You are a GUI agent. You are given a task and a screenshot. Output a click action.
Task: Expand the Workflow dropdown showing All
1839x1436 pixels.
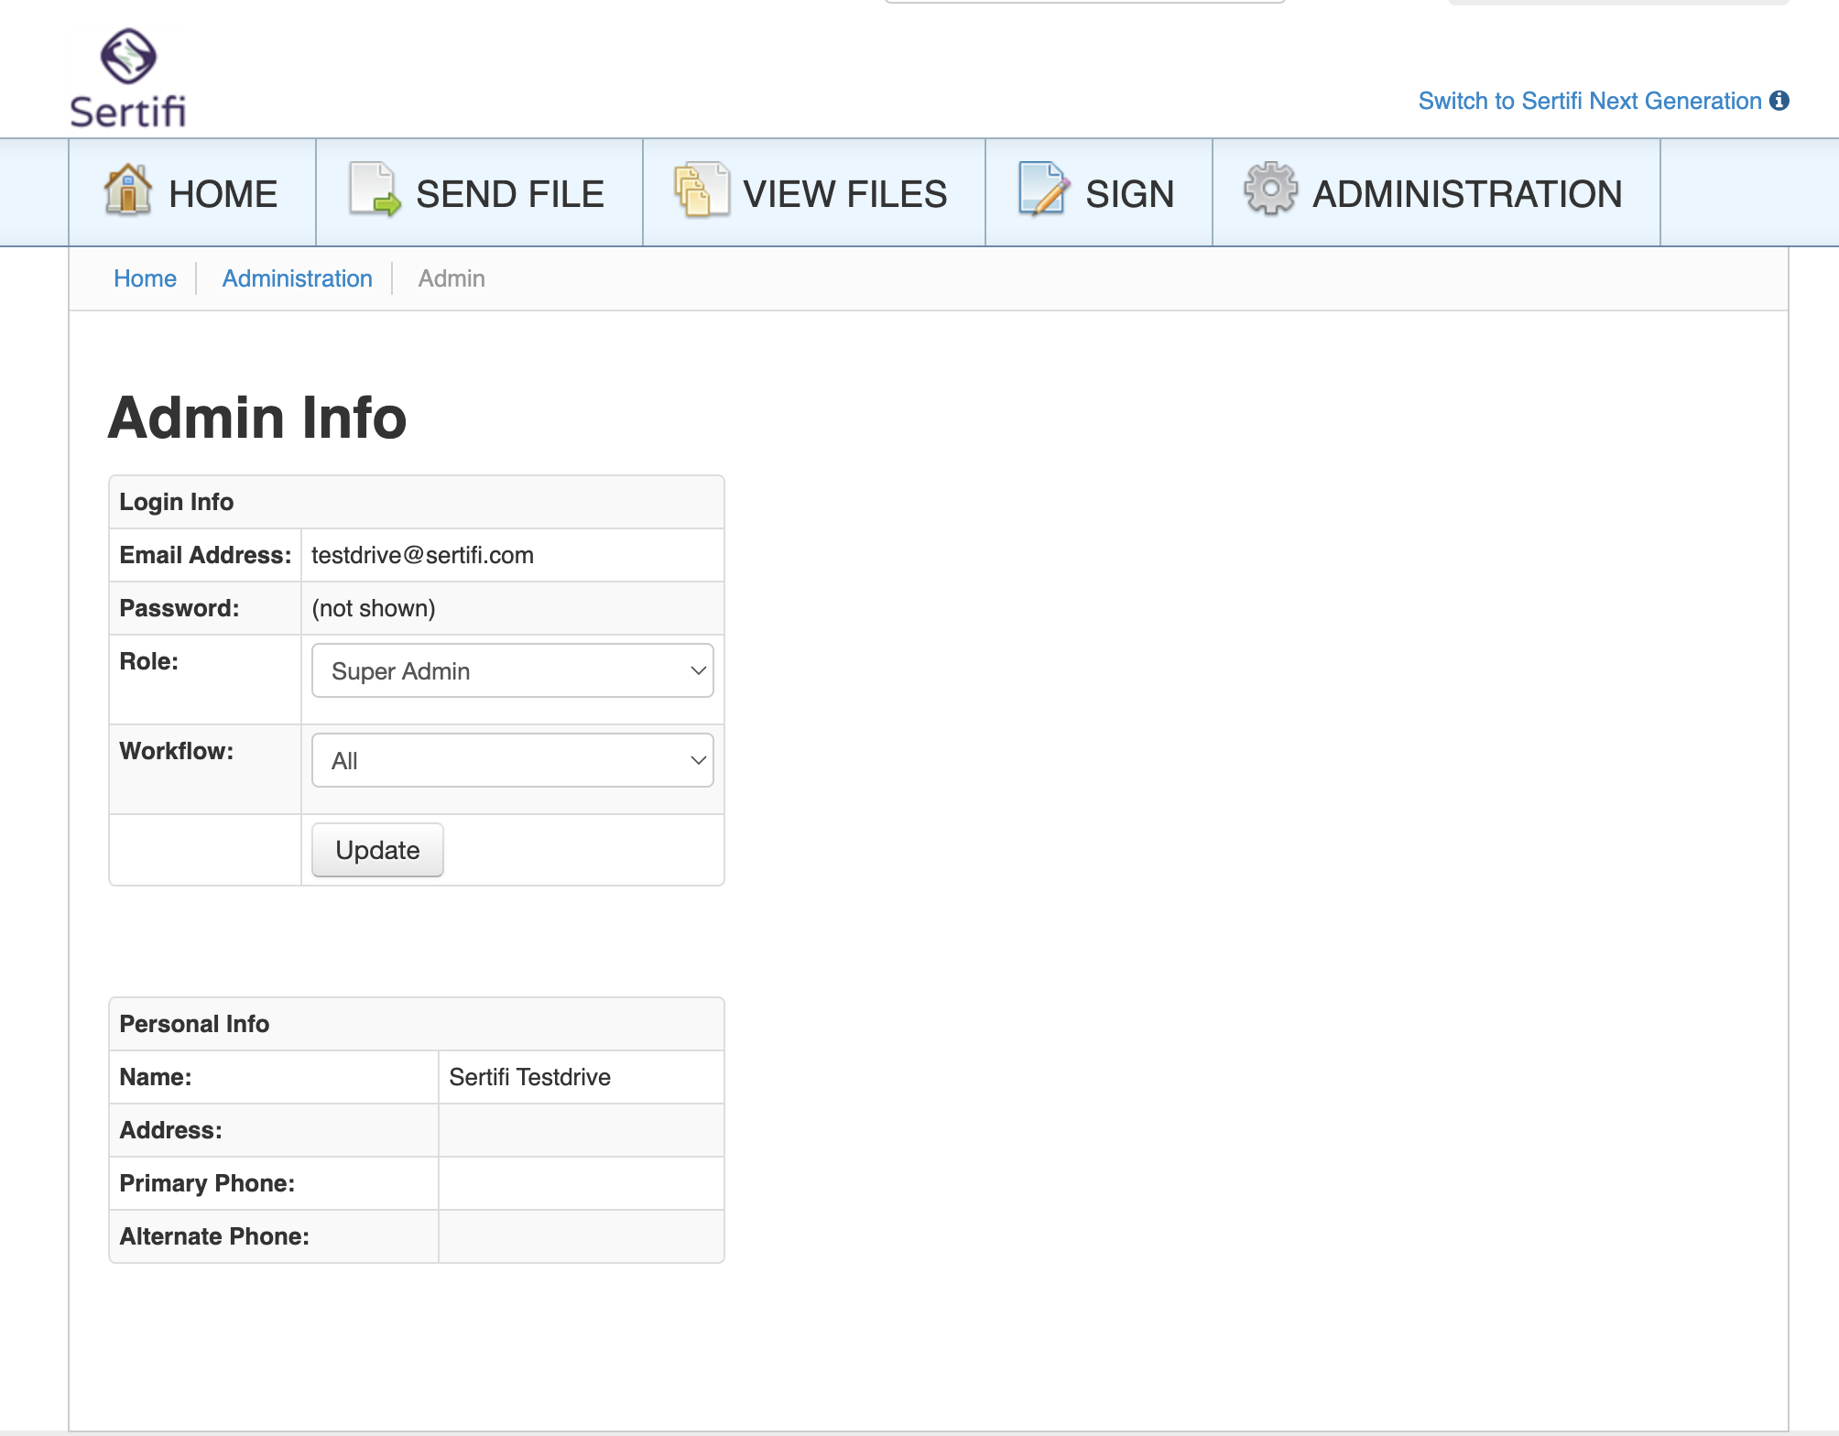pos(513,760)
